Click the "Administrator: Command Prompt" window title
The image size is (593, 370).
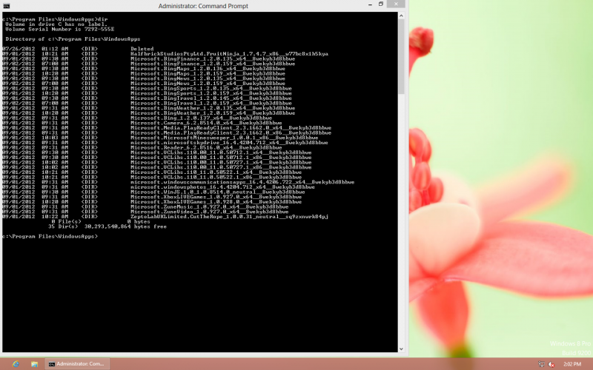click(x=203, y=6)
